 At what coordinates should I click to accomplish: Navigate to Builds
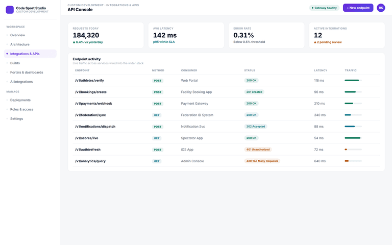[30, 63]
